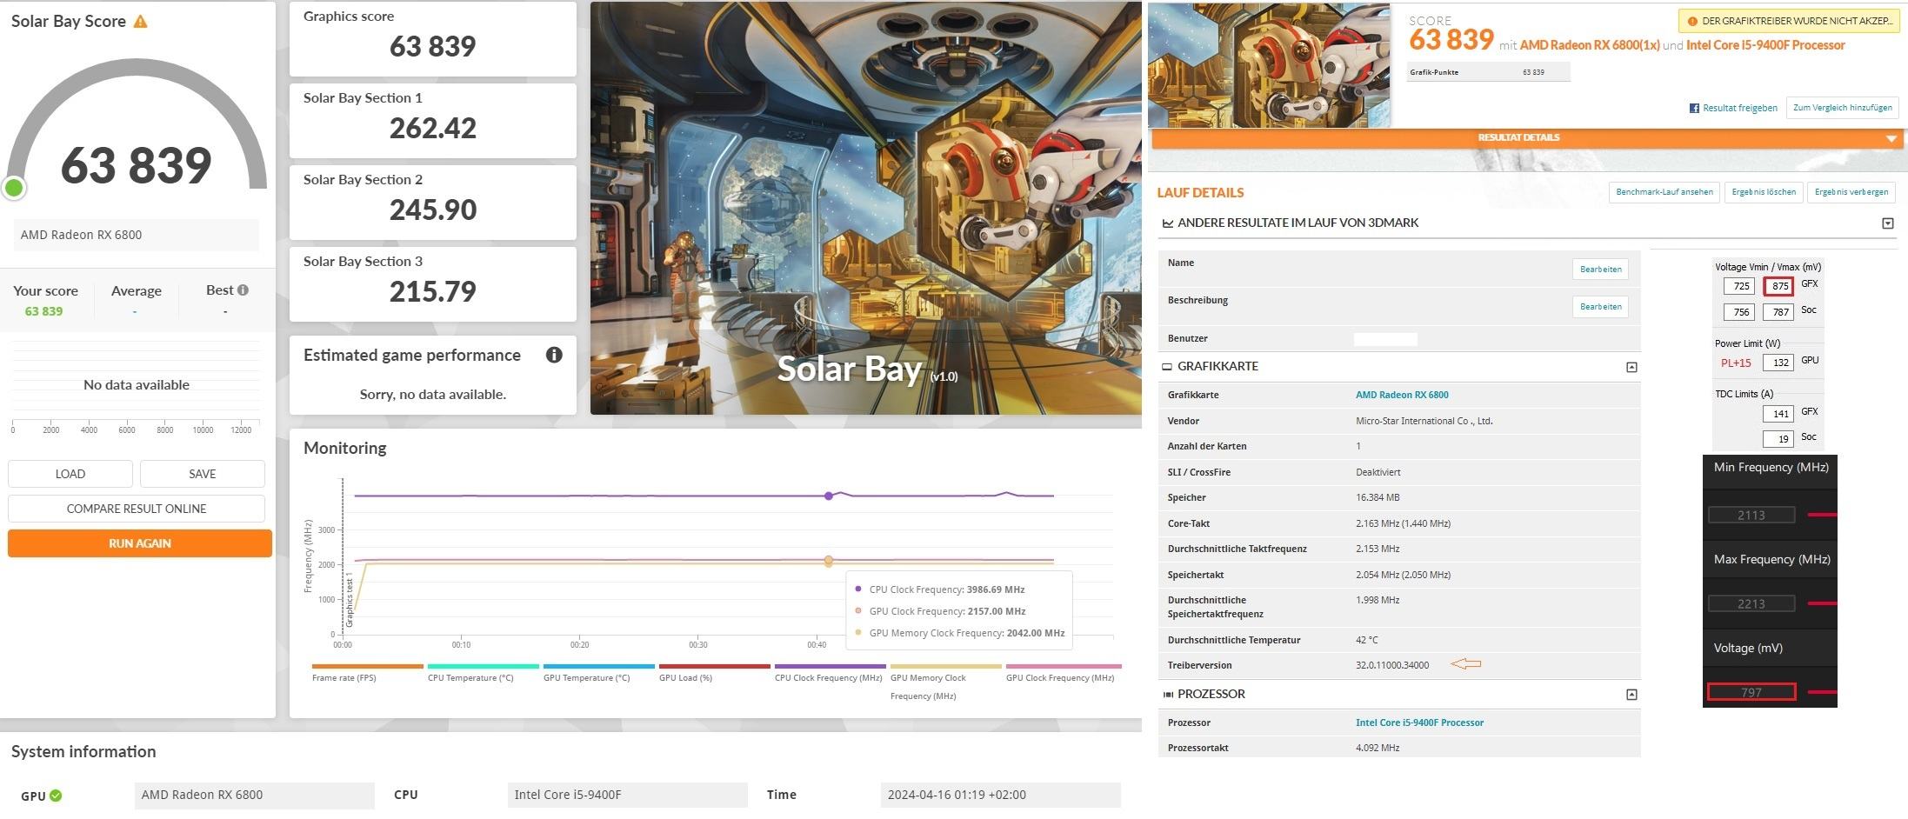The width and height of the screenshot is (1908, 819).
Task: Click the Max Frequency red slider
Action: pyautogui.click(x=1823, y=603)
